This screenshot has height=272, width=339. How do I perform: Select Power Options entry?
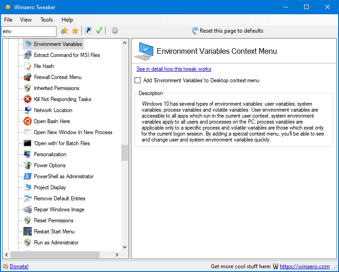point(50,165)
